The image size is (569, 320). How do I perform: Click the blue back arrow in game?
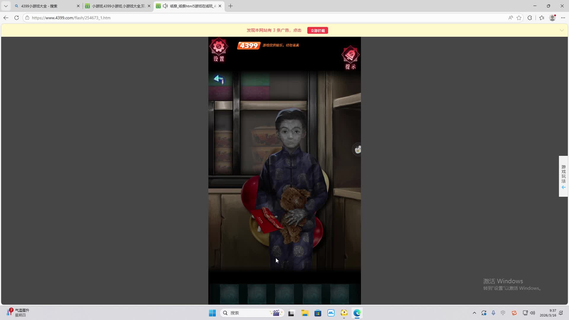coord(219,79)
